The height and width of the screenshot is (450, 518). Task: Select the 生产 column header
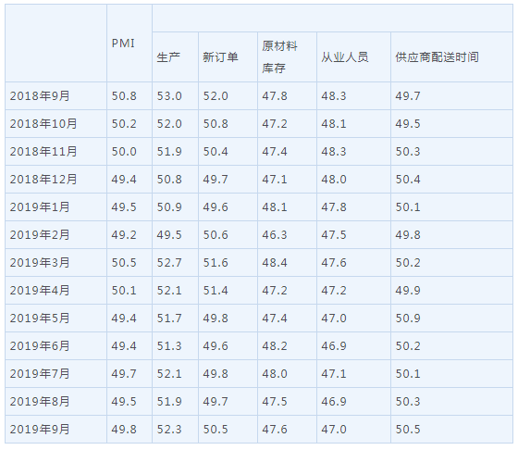(168, 57)
